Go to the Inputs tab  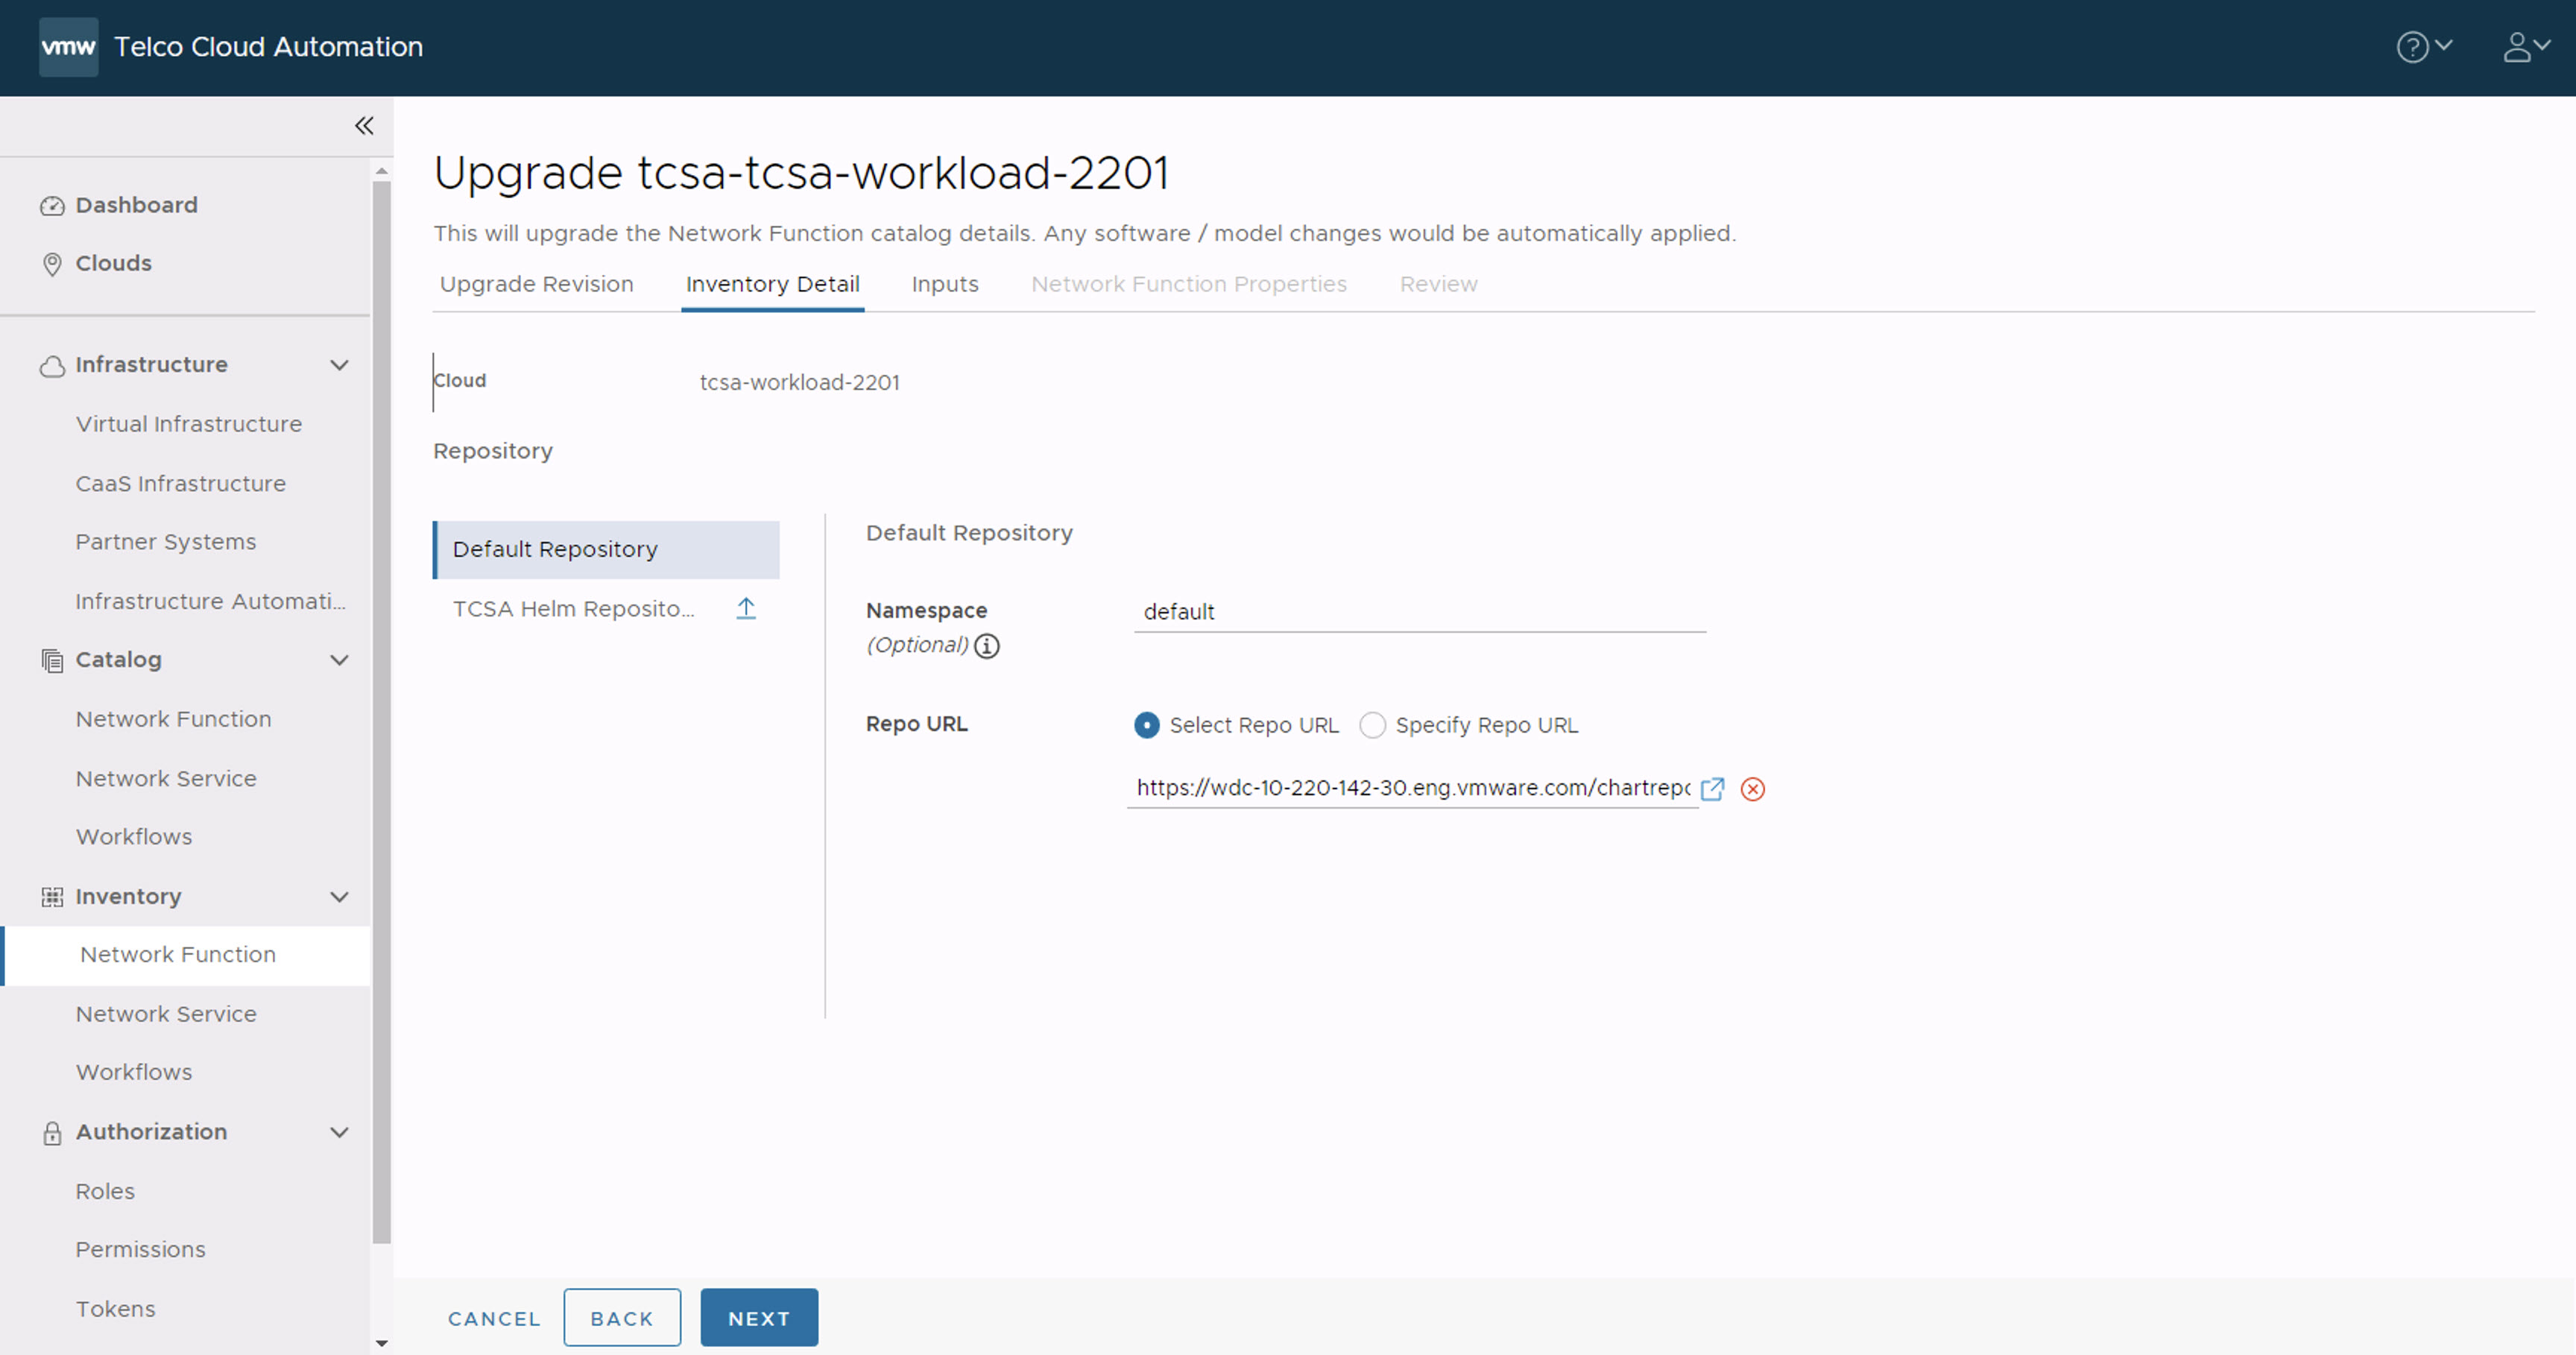pyautogui.click(x=945, y=284)
